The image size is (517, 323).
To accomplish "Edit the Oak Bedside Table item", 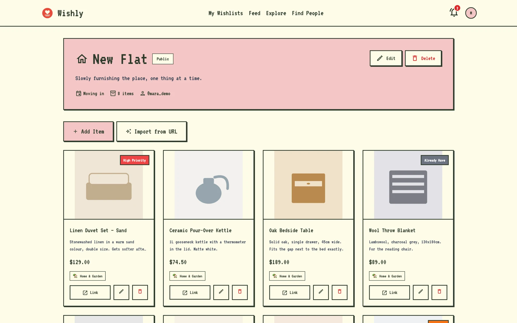I will pos(321,292).
